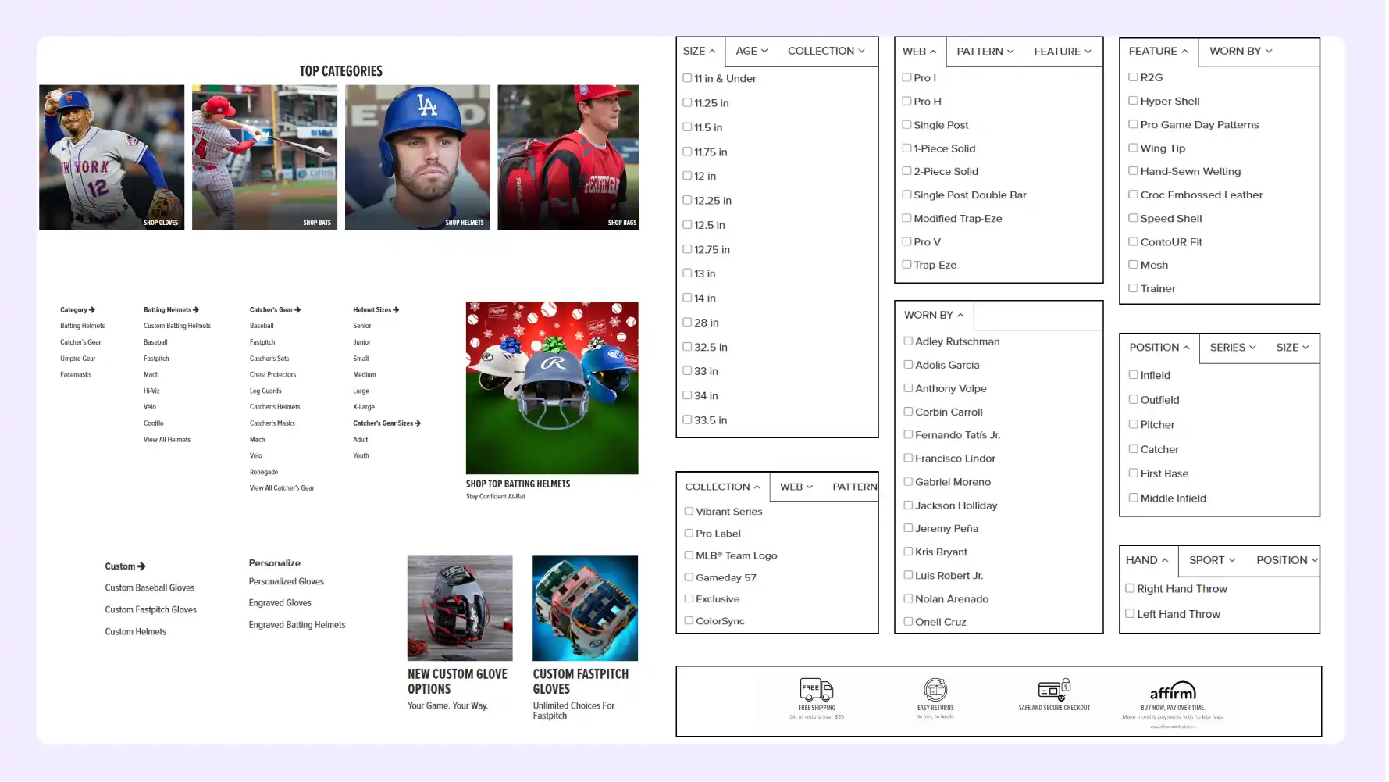Image resolution: width=1389 pixels, height=782 pixels.
Task: Collapse the POSITION filter above Infield
Action: click(1159, 348)
